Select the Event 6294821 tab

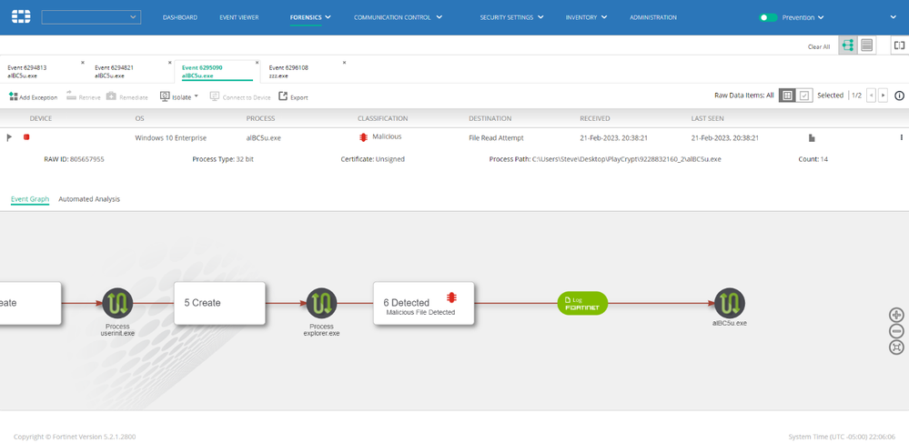click(130, 71)
